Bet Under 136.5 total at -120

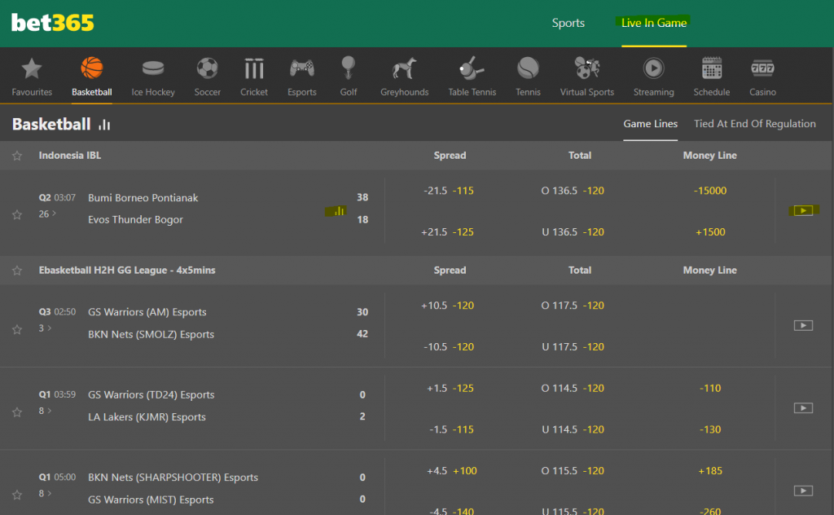coord(573,232)
